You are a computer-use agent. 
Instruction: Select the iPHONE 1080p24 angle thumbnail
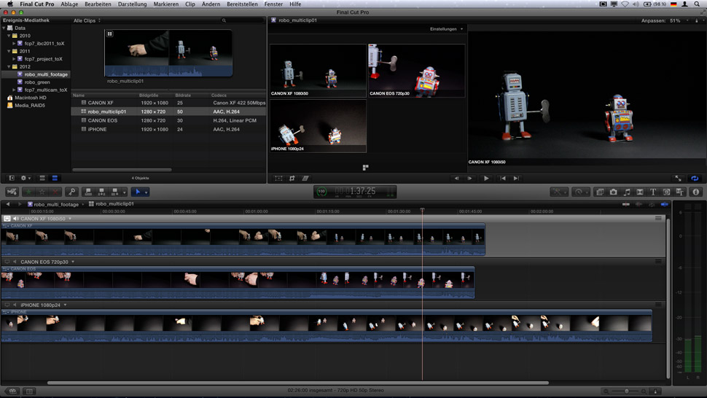pyautogui.click(x=318, y=125)
